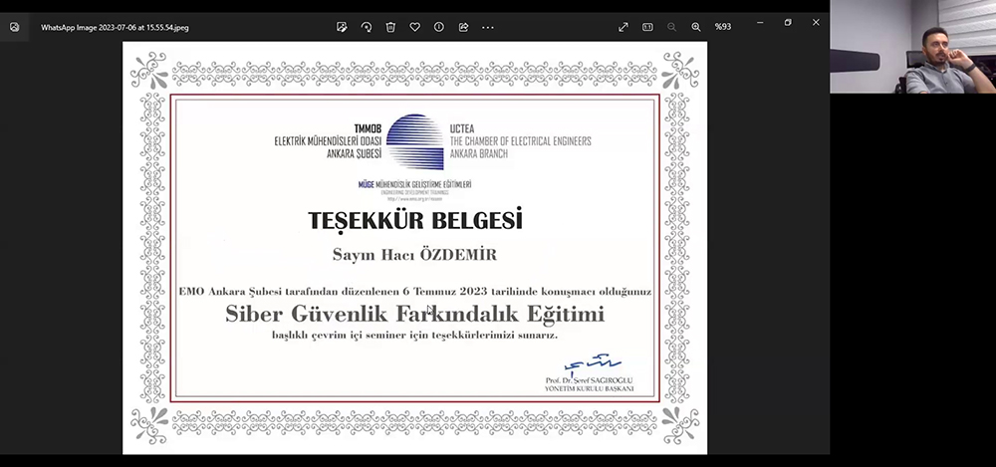This screenshot has height=467, width=996.
Task: Click the text ELEKTRİK MÜHENDİSLERİ ODASI
Action: (x=328, y=141)
